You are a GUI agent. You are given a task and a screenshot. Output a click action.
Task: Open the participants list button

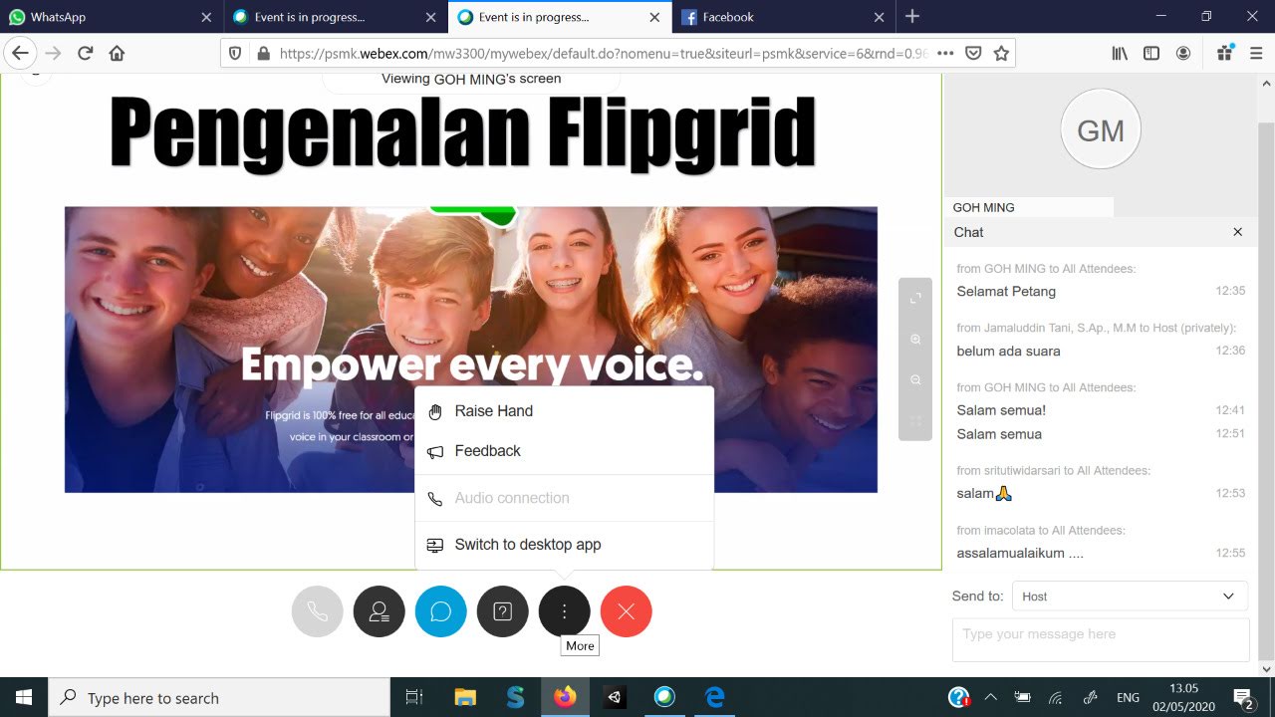[x=380, y=611]
